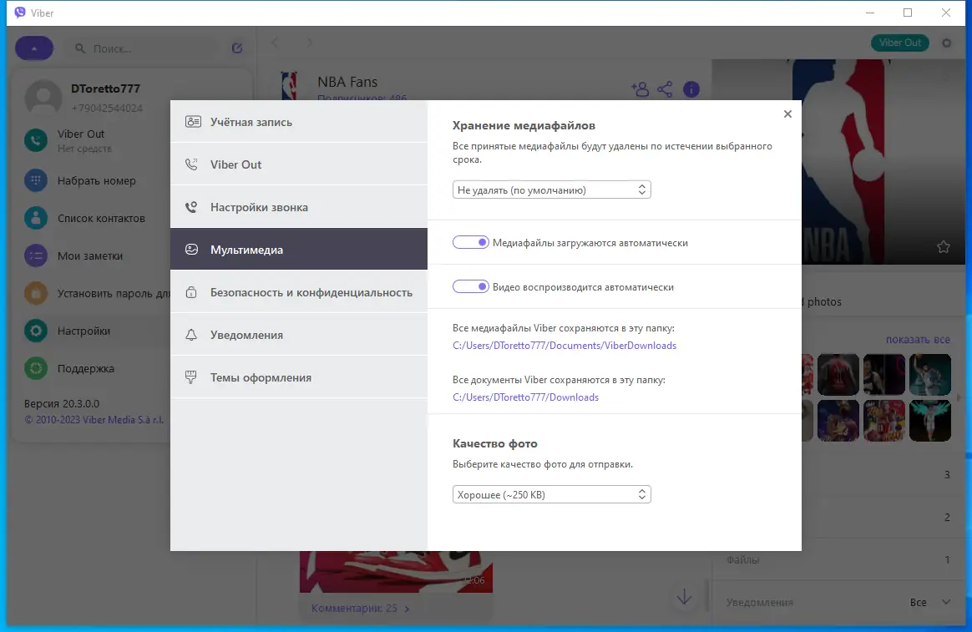Viewport: 972px width, 632px height.
Task: Open Поддержка from the sidebar
Action: tap(84, 368)
